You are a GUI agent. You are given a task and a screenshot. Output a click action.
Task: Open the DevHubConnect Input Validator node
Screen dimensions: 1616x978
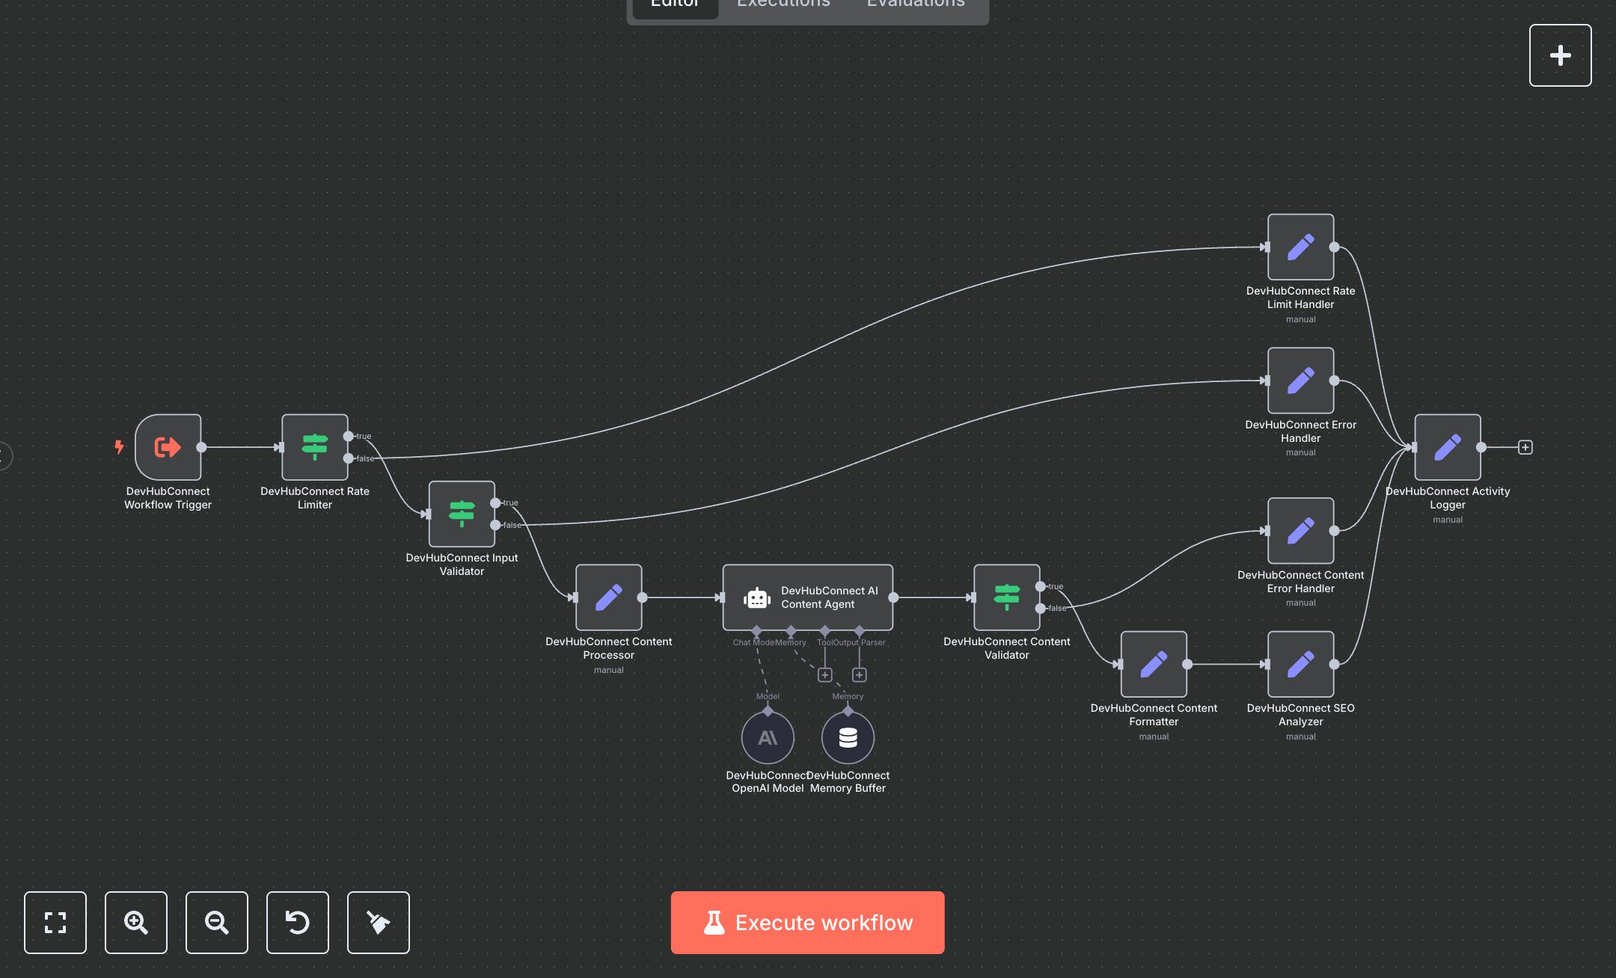coord(462,514)
